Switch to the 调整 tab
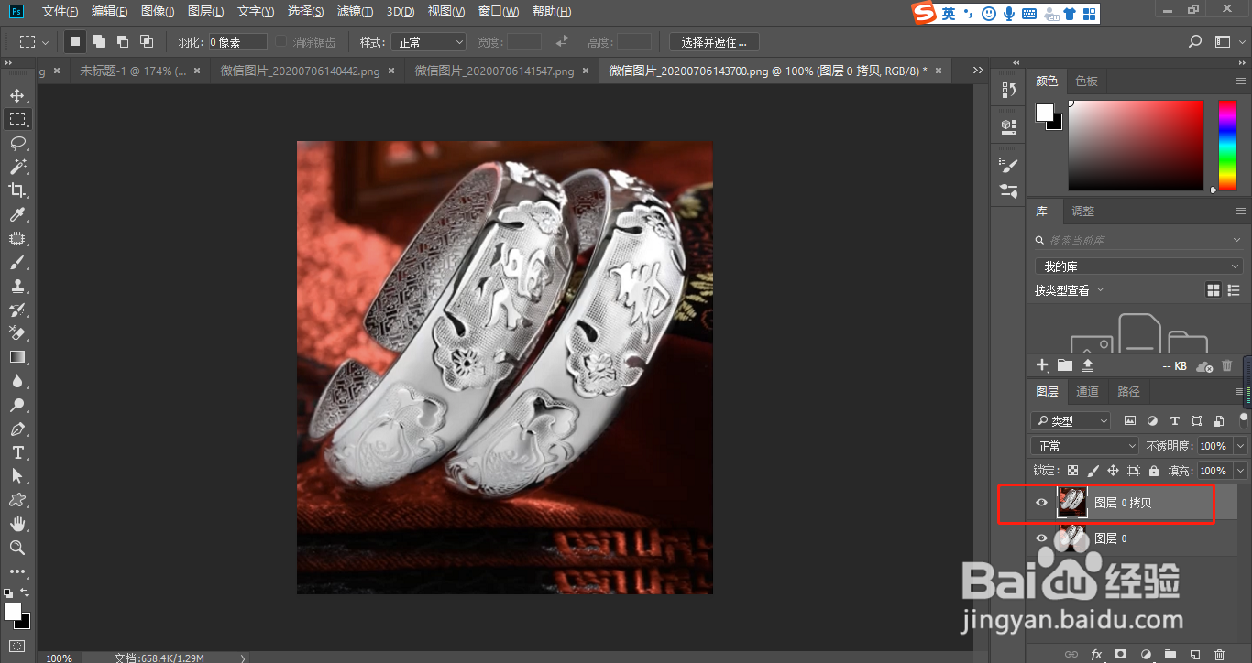This screenshot has width=1252, height=663. tap(1082, 212)
